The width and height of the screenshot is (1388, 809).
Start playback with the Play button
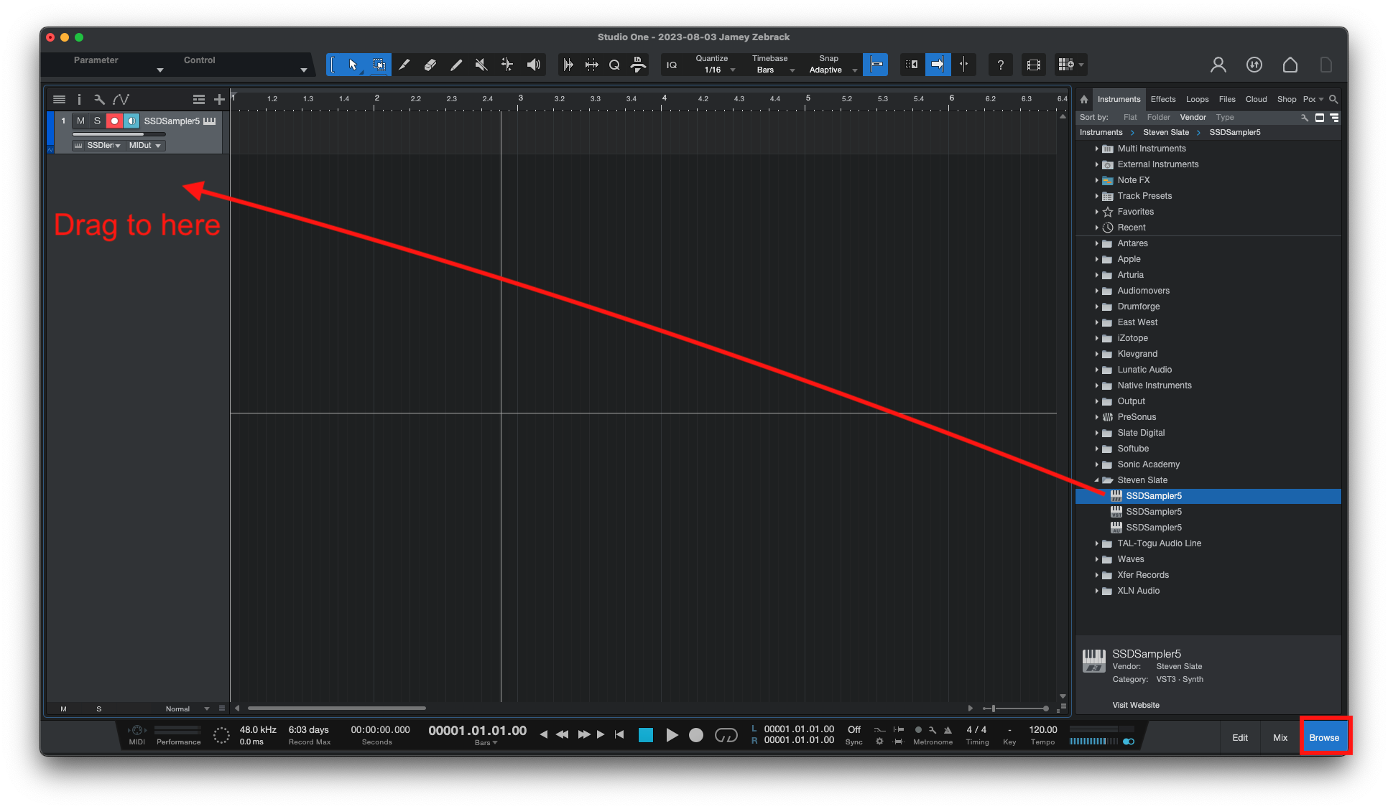tap(672, 735)
